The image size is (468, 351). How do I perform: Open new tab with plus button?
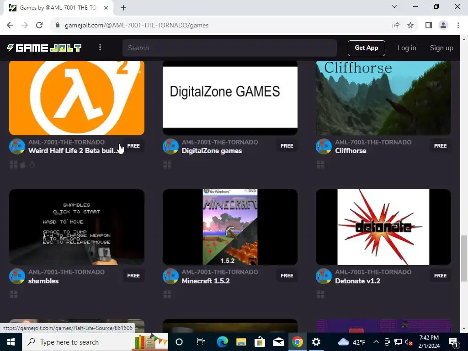[x=123, y=8]
